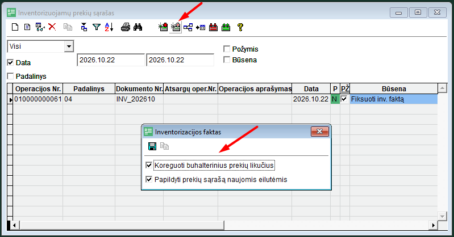Click the row selector arrow of the first row
Image resolution: width=454 pixels, height=237 pixels.
(10, 99)
